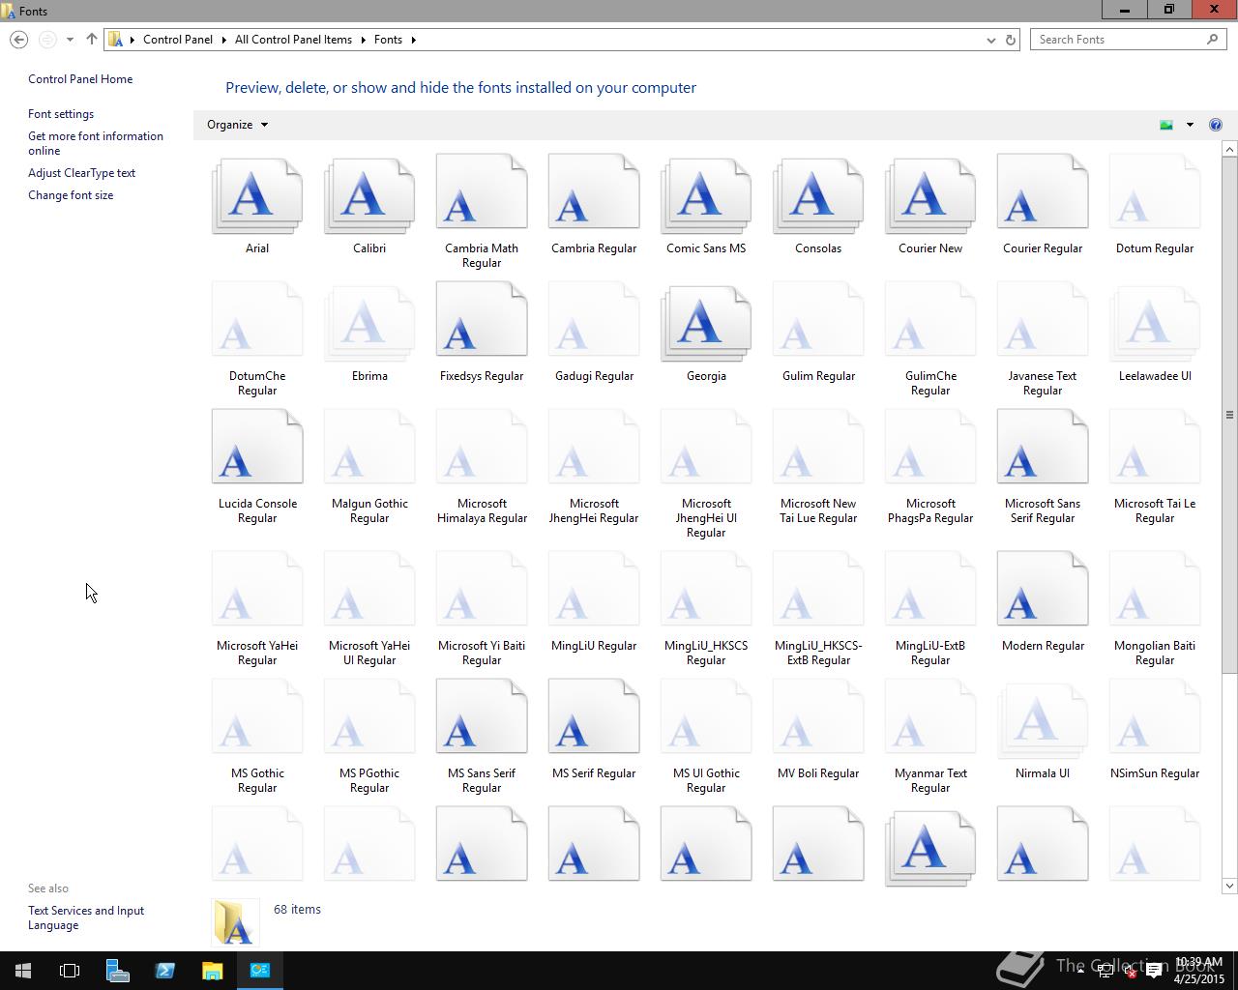This screenshot has width=1238, height=990.
Task: Select the Microsoft Sans Serif Regular icon
Action: [x=1043, y=447]
